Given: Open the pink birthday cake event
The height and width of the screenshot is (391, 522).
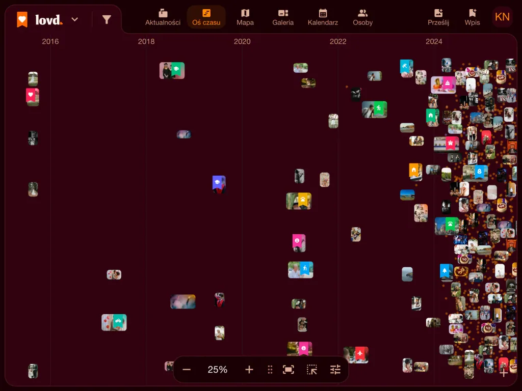Looking at the screenshot, I should (x=443, y=85).
